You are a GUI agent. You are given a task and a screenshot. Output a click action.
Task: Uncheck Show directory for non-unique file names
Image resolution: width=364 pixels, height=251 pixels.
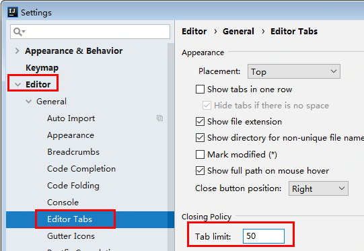pyautogui.click(x=200, y=138)
